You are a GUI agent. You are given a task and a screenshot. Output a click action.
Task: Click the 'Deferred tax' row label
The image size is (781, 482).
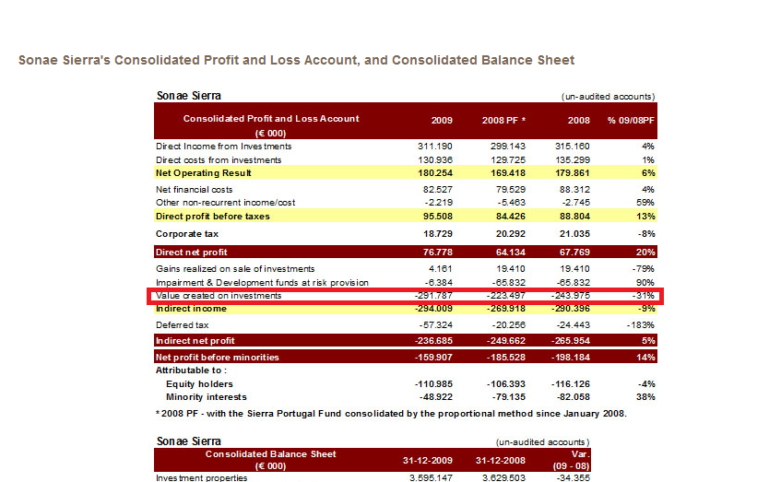click(x=182, y=324)
